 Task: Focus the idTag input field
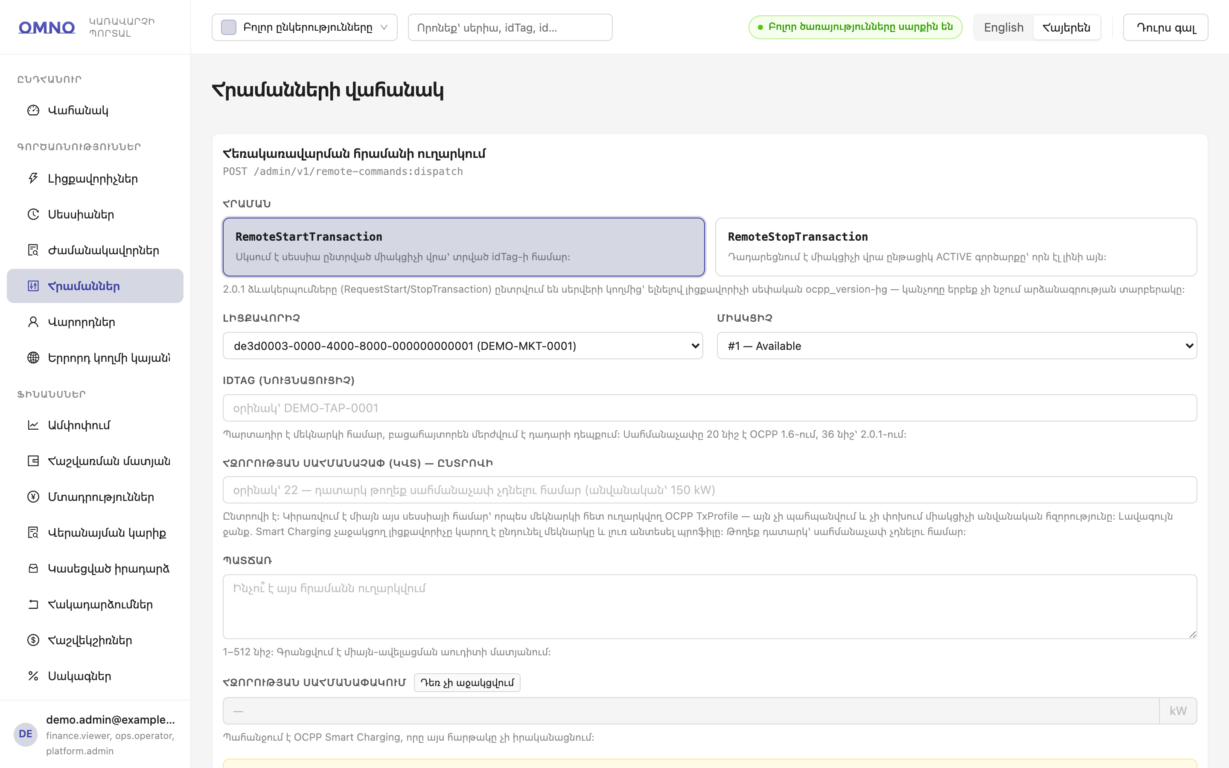click(710, 408)
